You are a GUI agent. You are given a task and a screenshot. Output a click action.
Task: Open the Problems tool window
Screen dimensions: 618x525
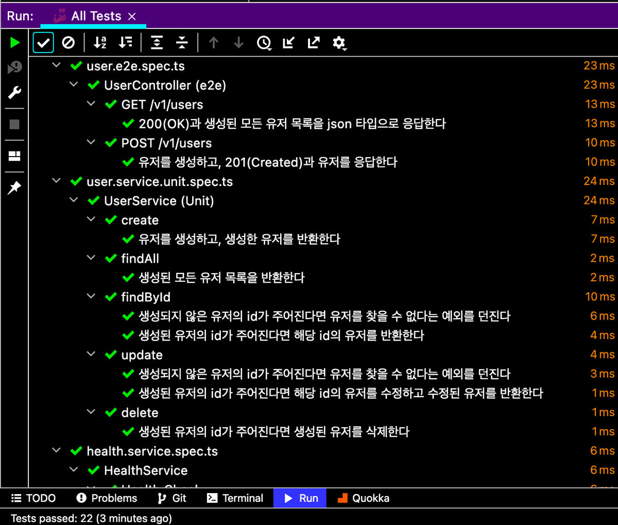(107, 498)
